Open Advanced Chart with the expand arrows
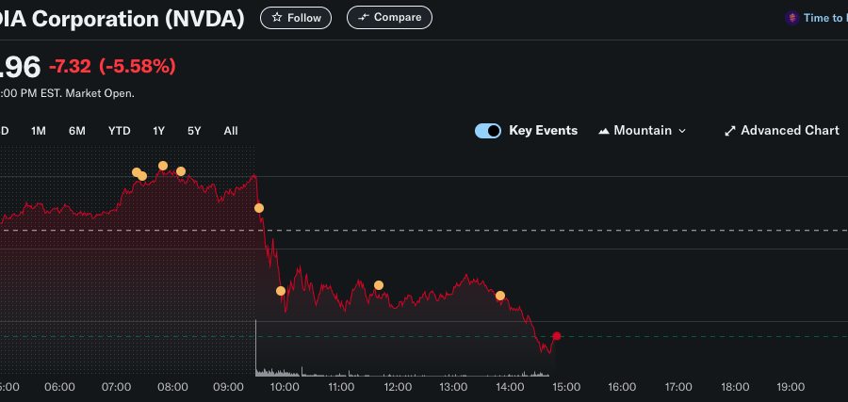Screen dimensions: 848x402 click(x=781, y=131)
